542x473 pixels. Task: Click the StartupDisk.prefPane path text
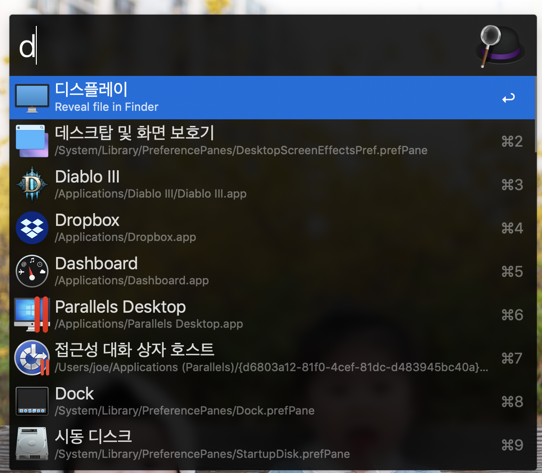tap(202, 454)
